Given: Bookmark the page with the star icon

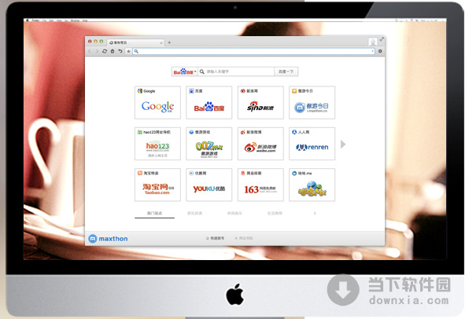Looking at the screenshot, I should coord(128,51).
